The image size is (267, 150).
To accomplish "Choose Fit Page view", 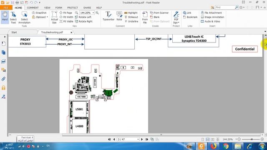I will 66,13.
